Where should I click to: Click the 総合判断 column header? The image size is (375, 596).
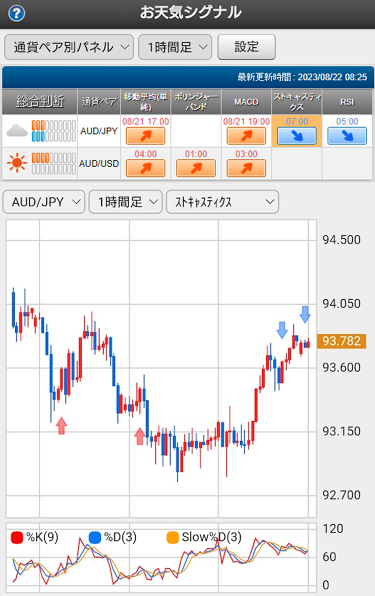(x=37, y=101)
